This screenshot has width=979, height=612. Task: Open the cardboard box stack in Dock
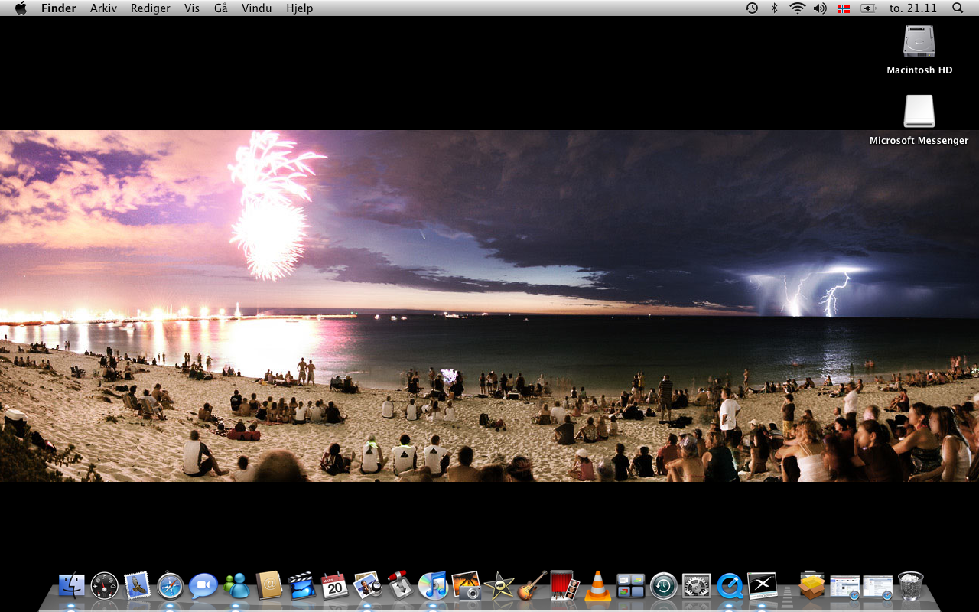click(811, 586)
